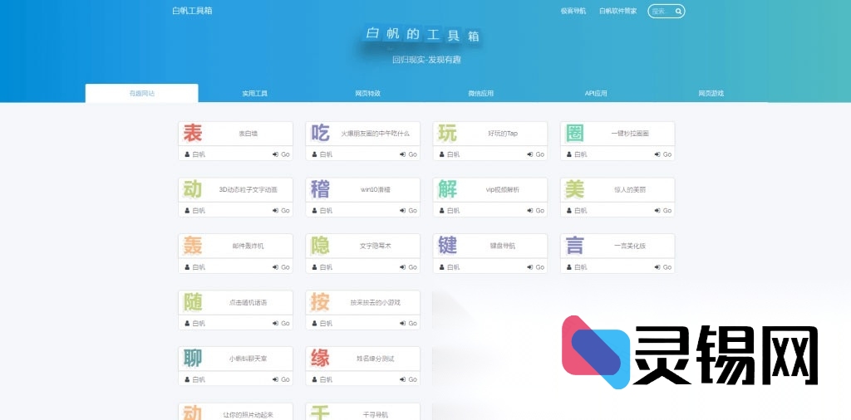Viewport: 851px width, 420px height.
Task: Click the 随 icon for 点击随机话语
Action: point(193,302)
